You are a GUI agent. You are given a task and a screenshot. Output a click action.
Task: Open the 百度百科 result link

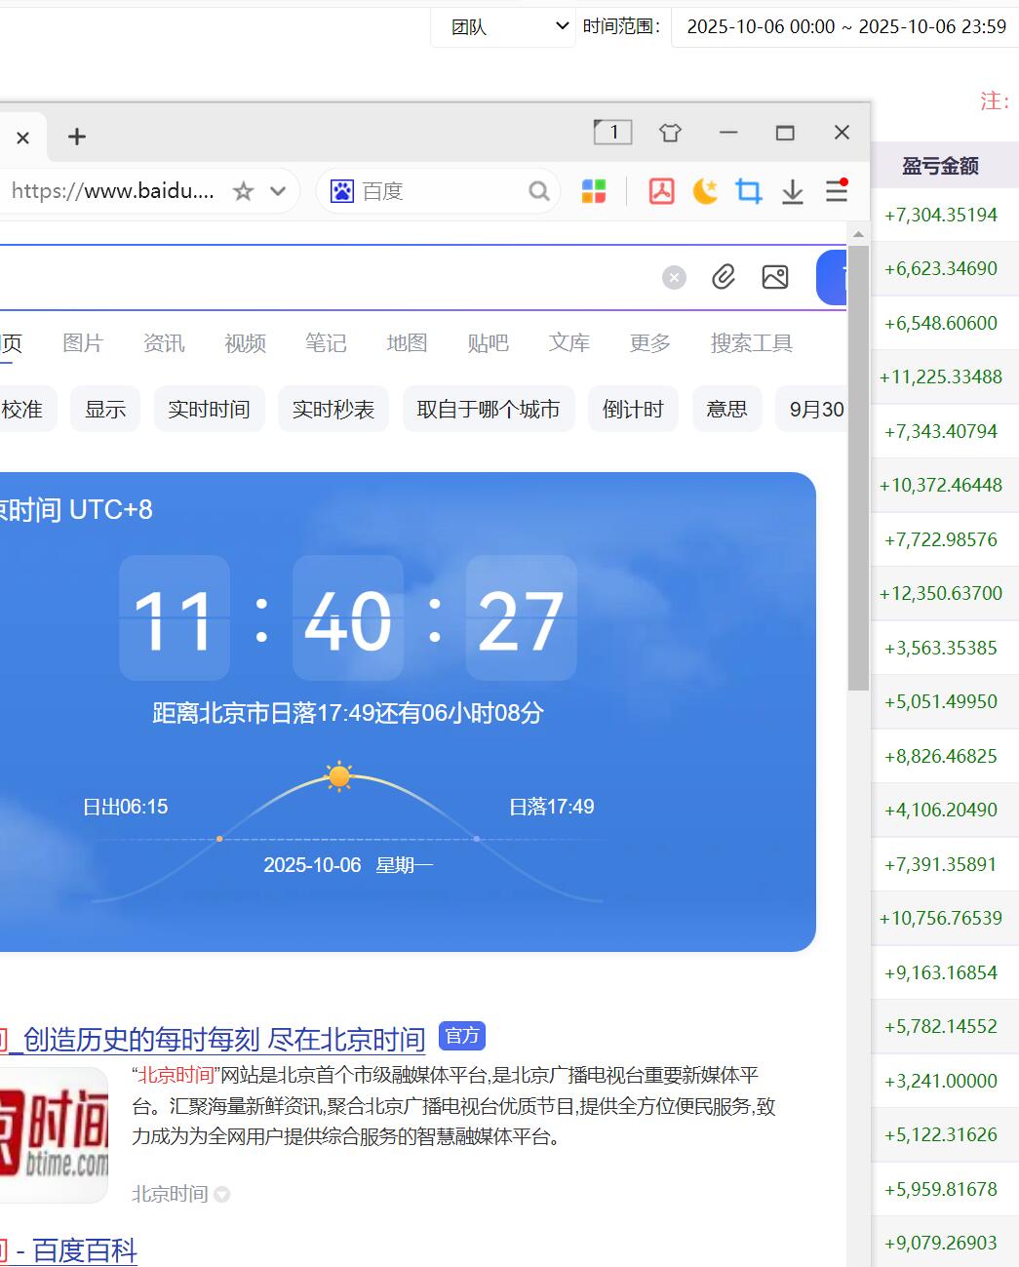click(x=84, y=1250)
